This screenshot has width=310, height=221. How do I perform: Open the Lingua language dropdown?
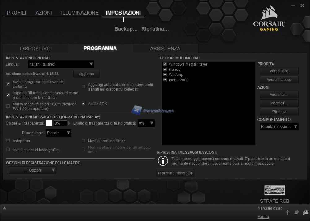[61, 64]
